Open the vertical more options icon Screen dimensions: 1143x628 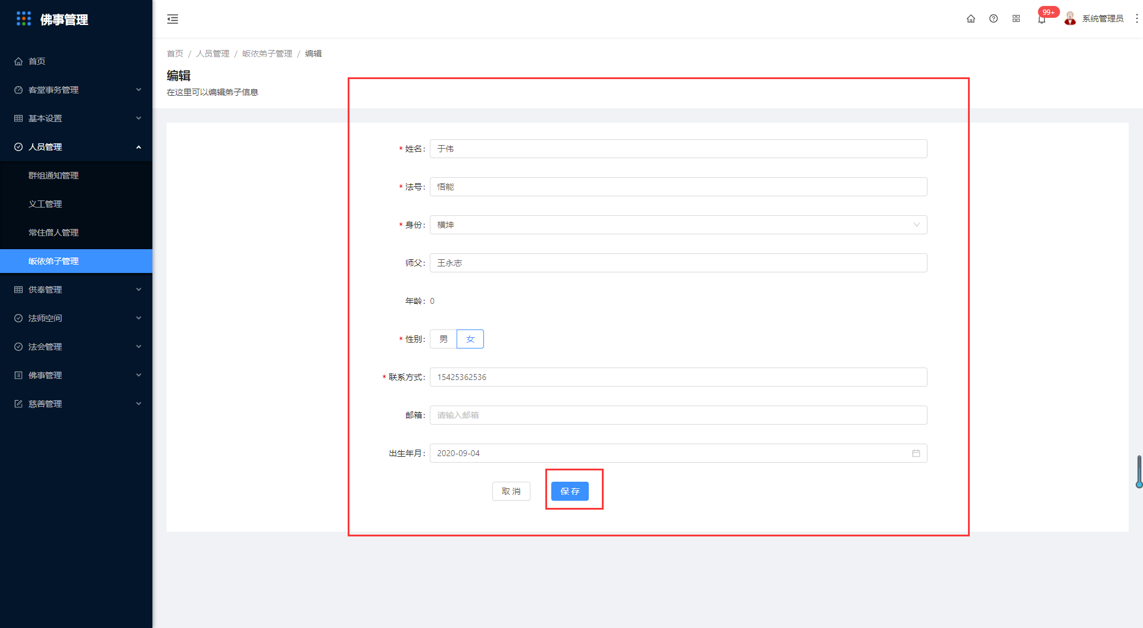pos(1136,19)
